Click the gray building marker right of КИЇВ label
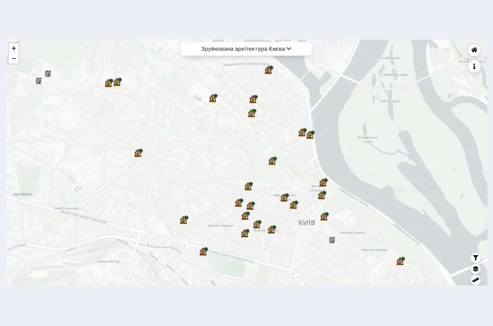 [332, 240]
